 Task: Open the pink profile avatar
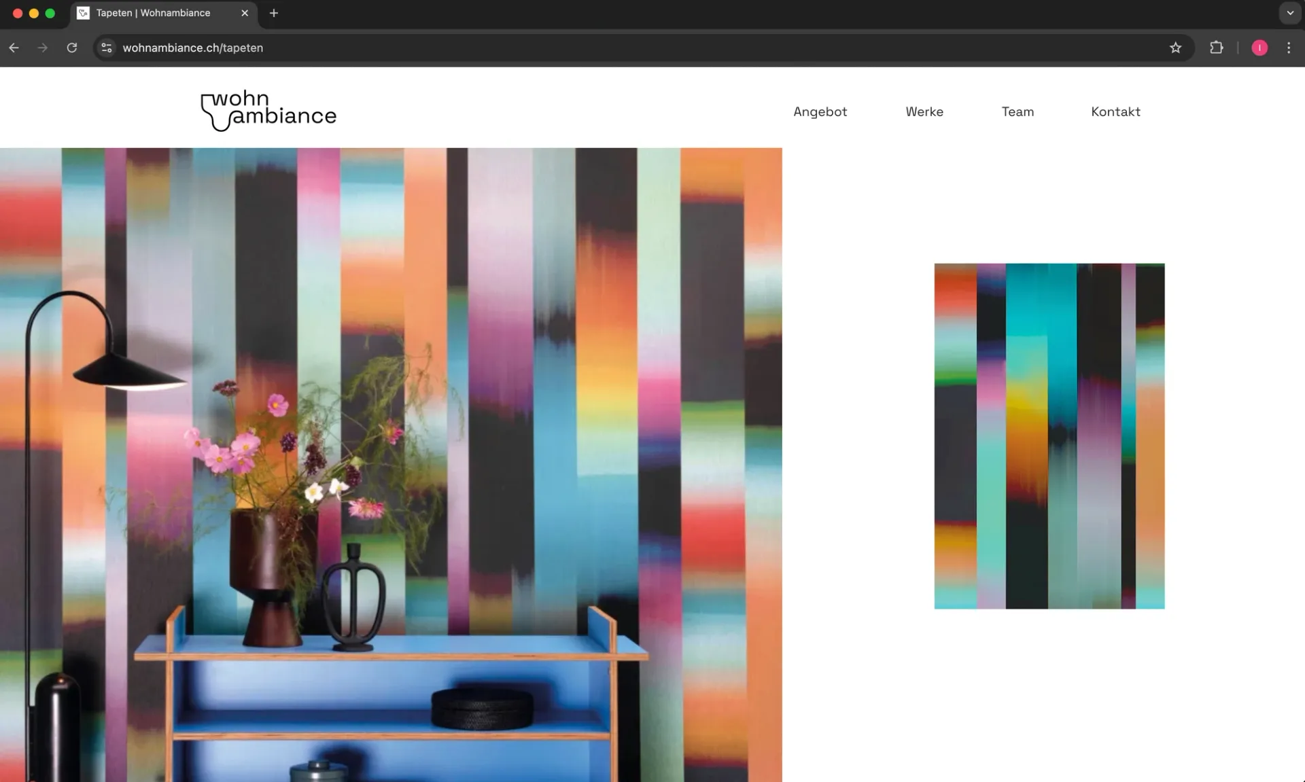coord(1259,48)
